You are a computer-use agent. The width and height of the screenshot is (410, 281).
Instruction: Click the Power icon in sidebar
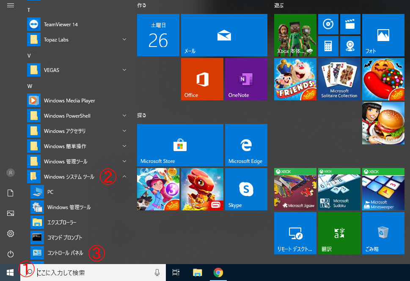[x=11, y=253]
